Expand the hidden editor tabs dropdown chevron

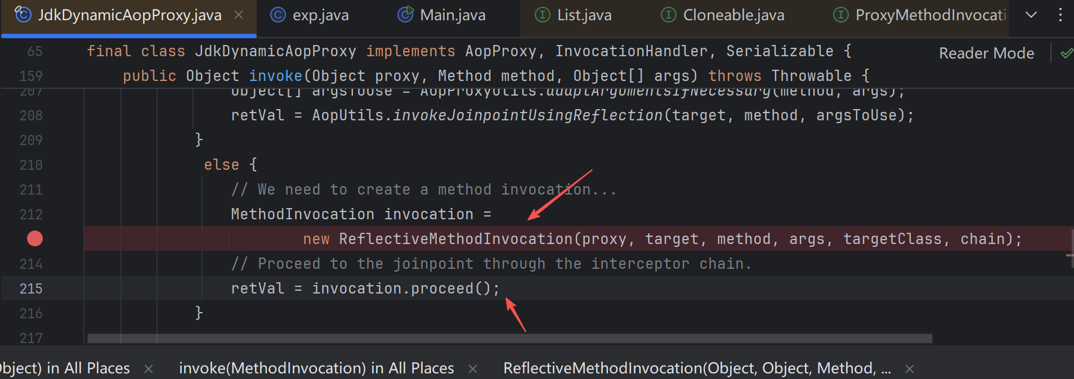click(1031, 15)
